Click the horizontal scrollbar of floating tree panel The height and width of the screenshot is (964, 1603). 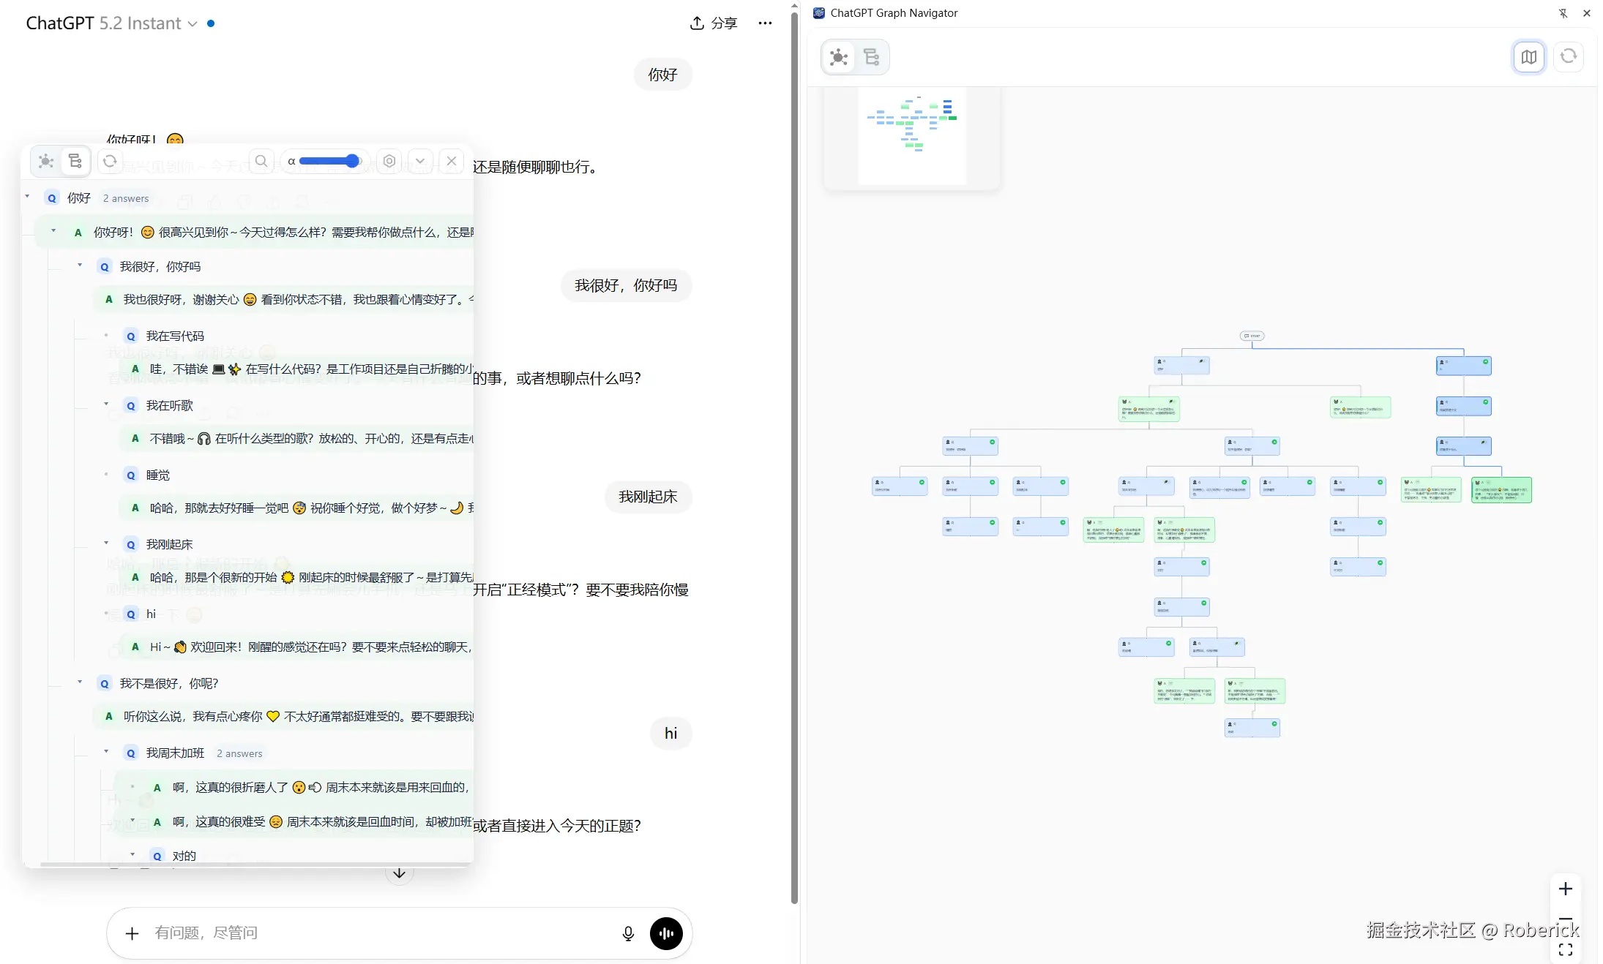pyautogui.click(x=255, y=865)
